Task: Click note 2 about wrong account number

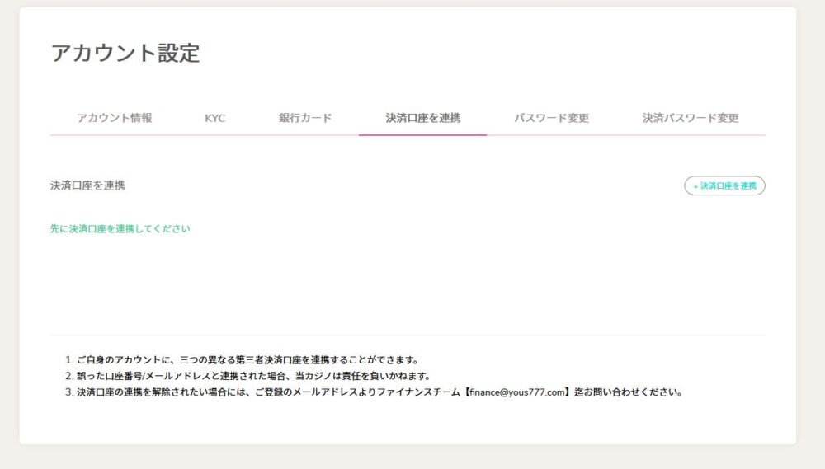Action: click(253, 376)
